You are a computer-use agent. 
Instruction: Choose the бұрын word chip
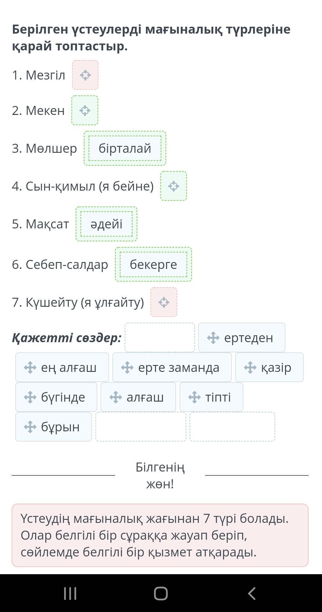(x=53, y=427)
